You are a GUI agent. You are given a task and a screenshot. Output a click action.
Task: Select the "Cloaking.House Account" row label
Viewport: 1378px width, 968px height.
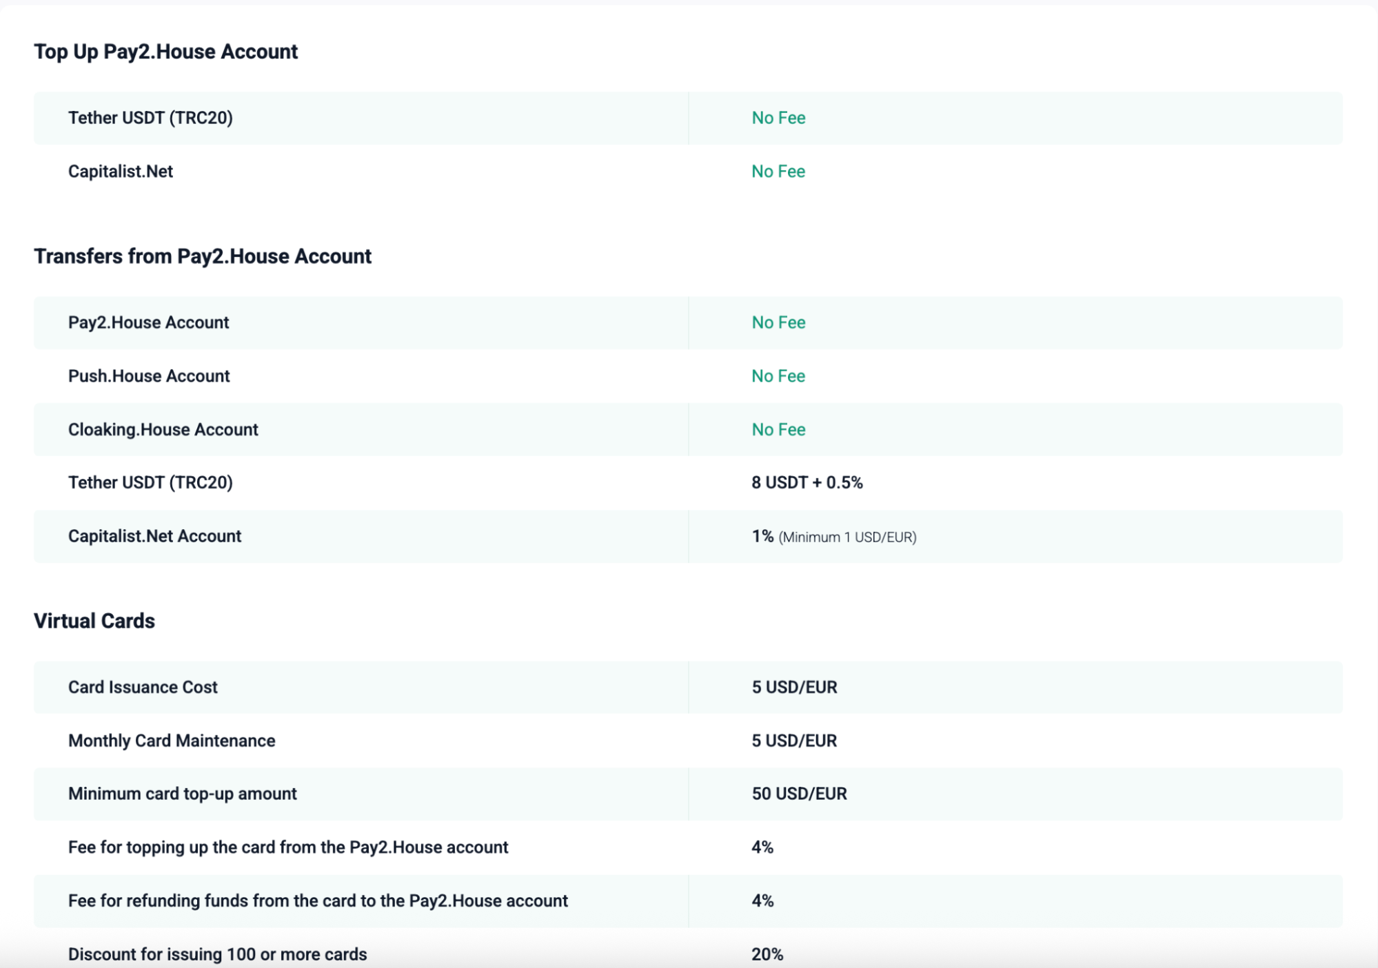coord(163,430)
